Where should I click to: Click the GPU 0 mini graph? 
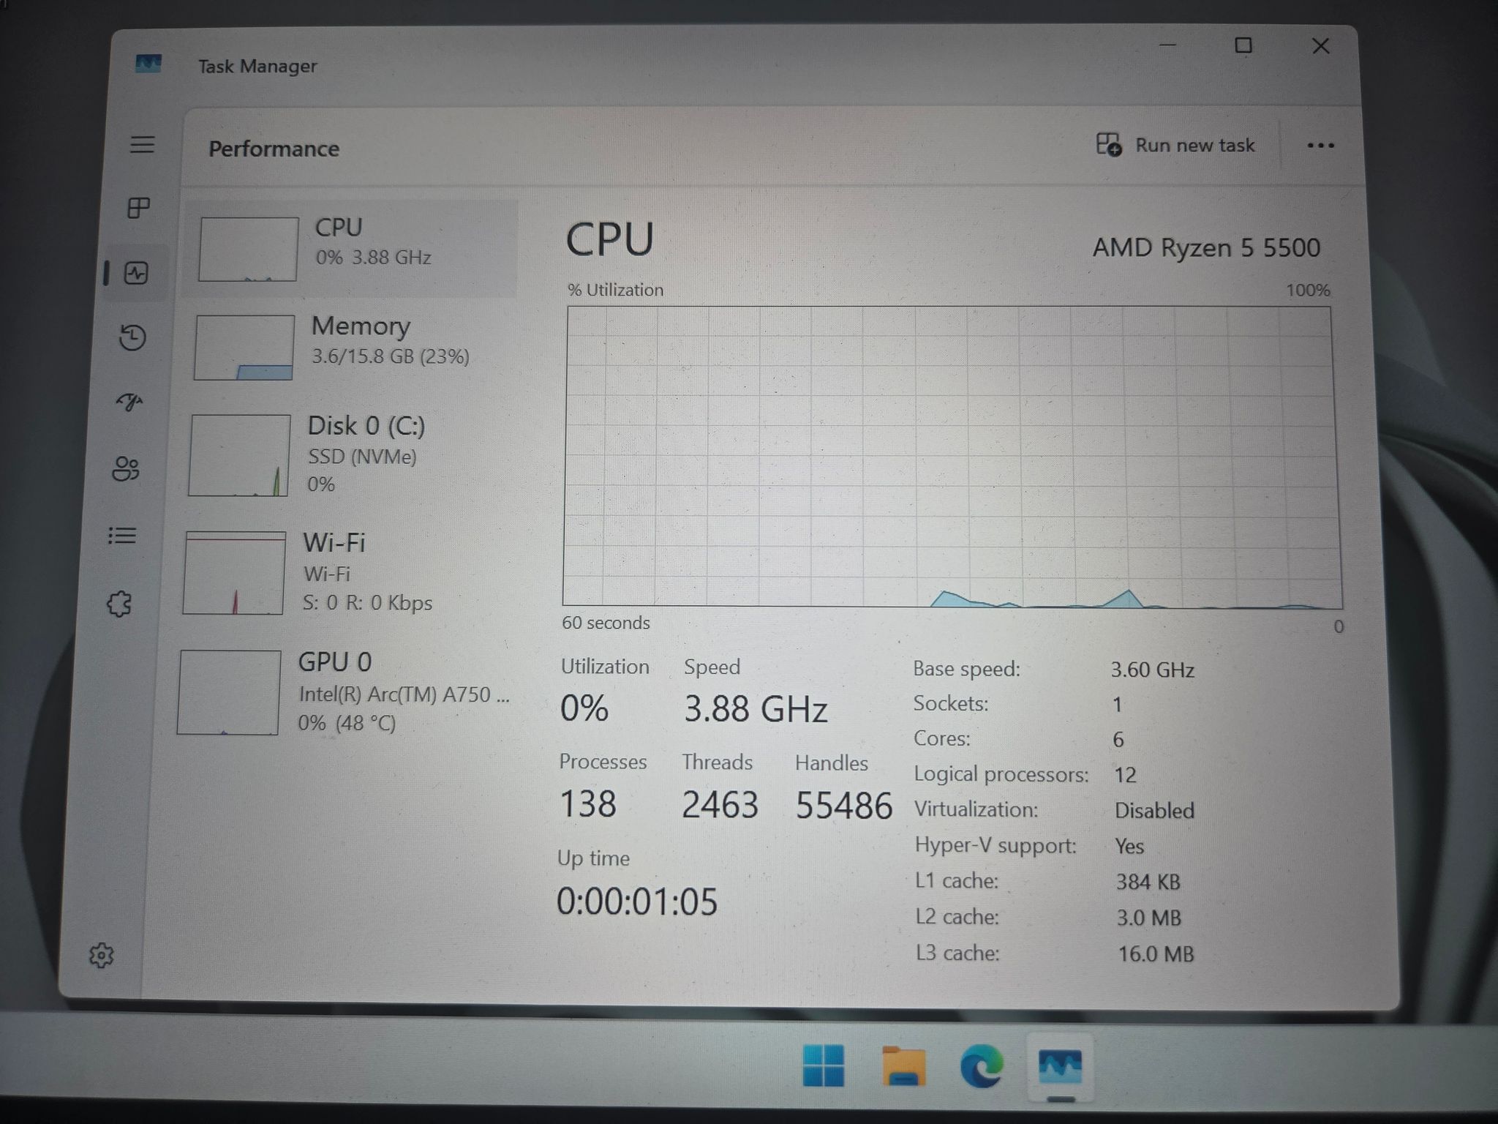click(x=228, y=692)
